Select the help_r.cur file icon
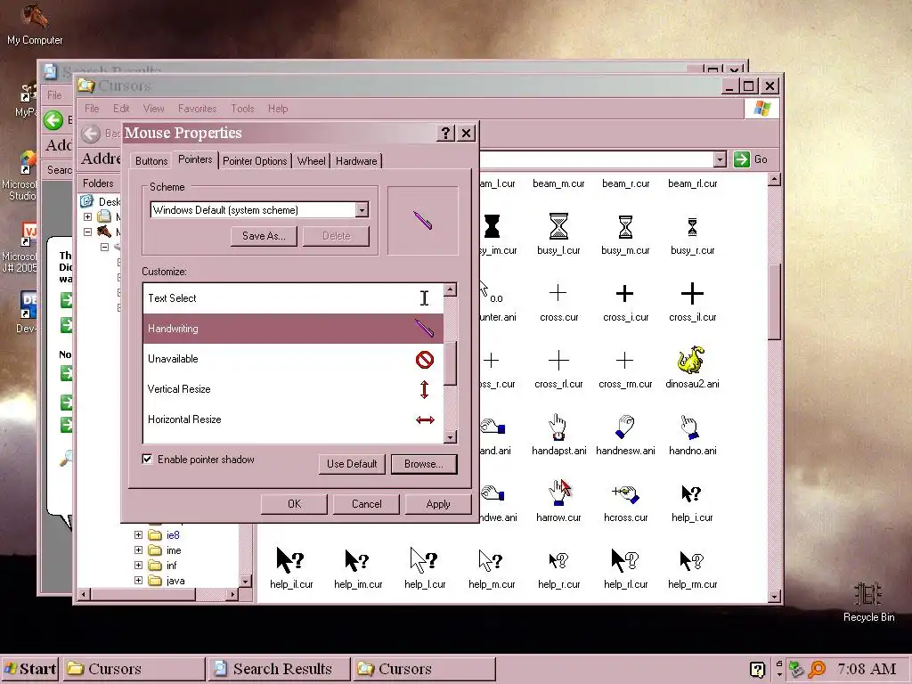Viewport: 912px width, 684px height. click(x=558, y=561)
